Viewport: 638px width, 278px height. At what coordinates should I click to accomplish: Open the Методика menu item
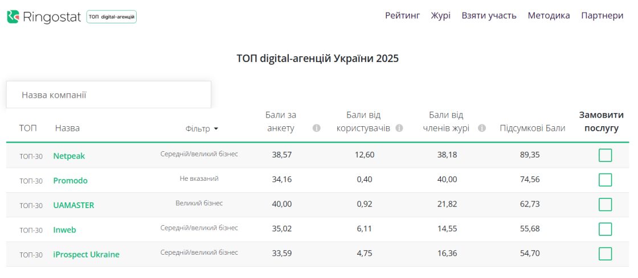[x=549, y=16]
